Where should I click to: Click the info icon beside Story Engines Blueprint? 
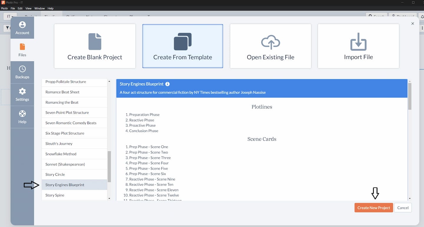167,84
